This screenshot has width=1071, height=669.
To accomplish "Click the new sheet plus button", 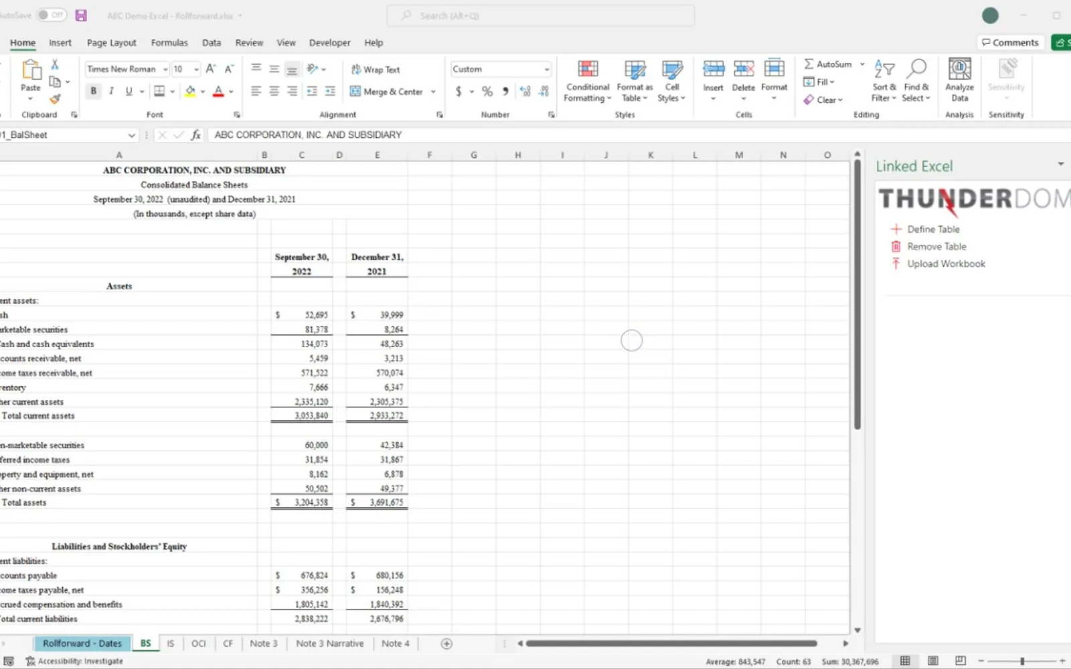I will pyautogui.click(x=446, y=644).
